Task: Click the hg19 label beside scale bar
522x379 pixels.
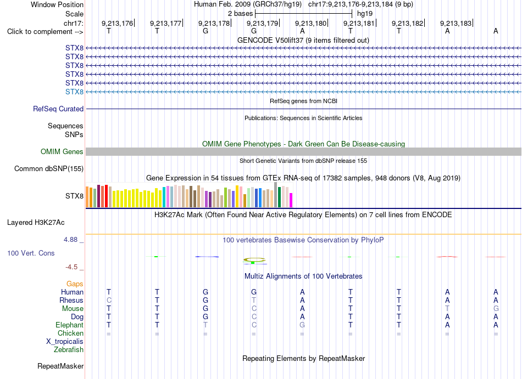Action: point(365,14)
